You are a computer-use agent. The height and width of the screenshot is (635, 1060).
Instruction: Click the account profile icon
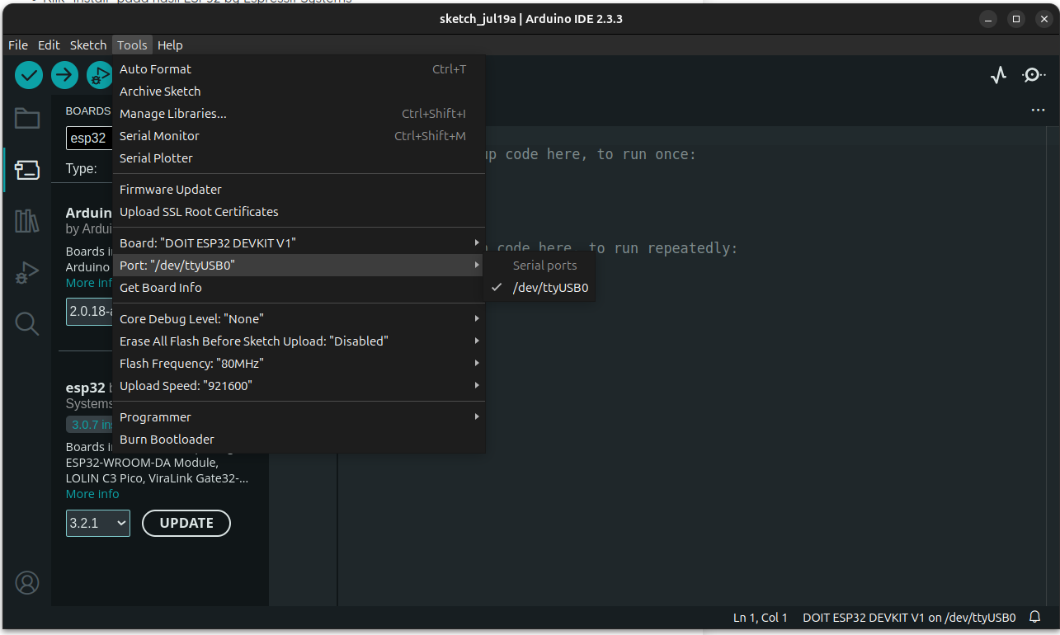pos(27,583)
